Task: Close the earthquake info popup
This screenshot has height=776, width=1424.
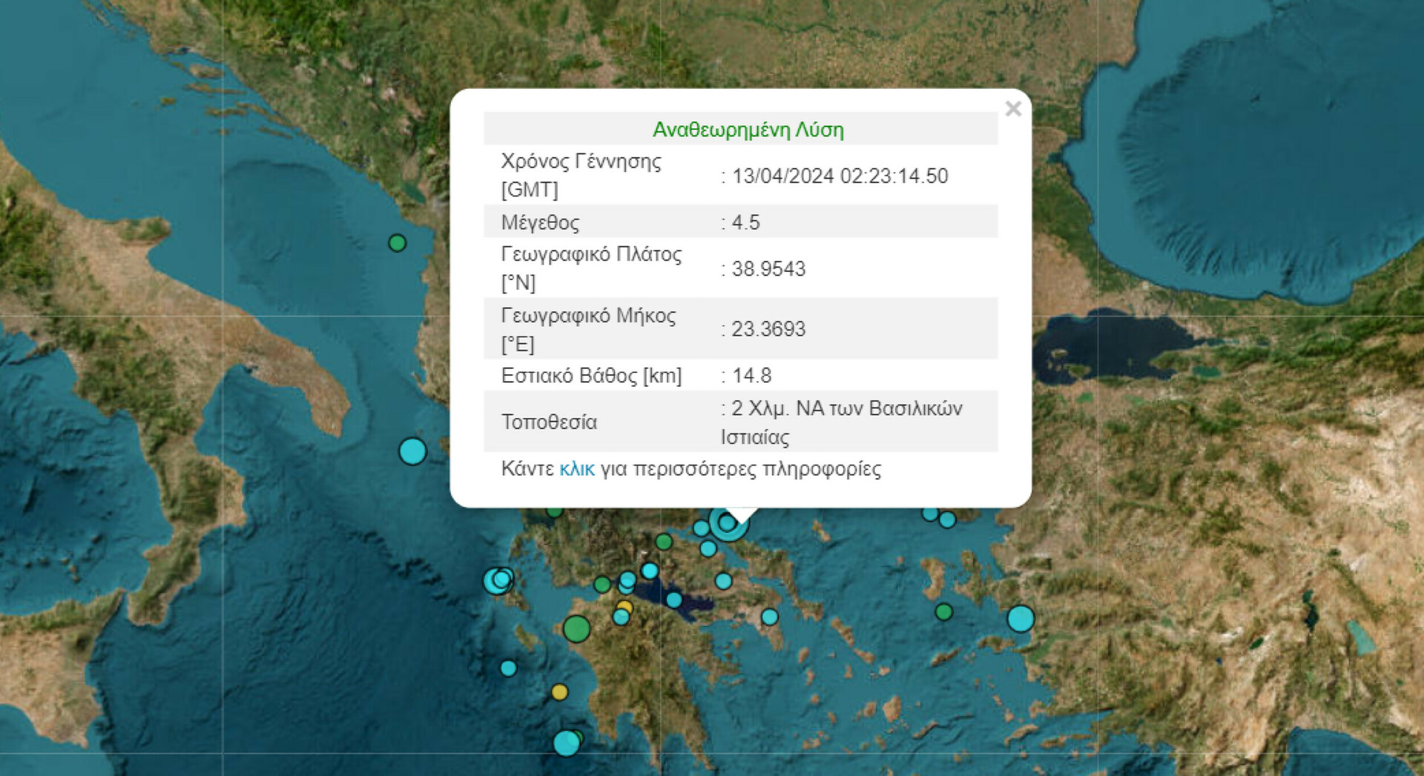Action: coord(1013,109)
